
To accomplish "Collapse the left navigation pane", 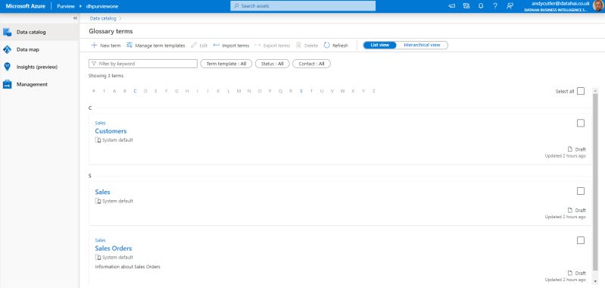I will 75,18.
